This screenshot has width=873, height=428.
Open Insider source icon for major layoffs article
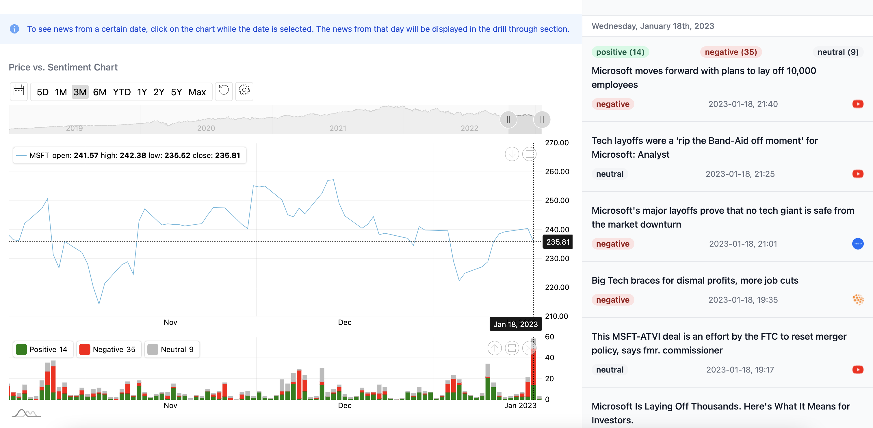857,244
